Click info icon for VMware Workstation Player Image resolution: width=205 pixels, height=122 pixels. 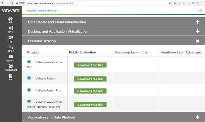click(x=29, y=101)
